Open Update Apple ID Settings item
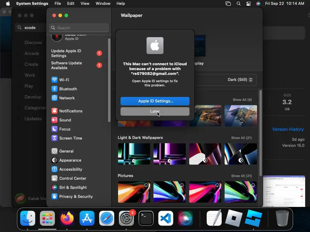310x232 pixels. click(x=77, y=53)
